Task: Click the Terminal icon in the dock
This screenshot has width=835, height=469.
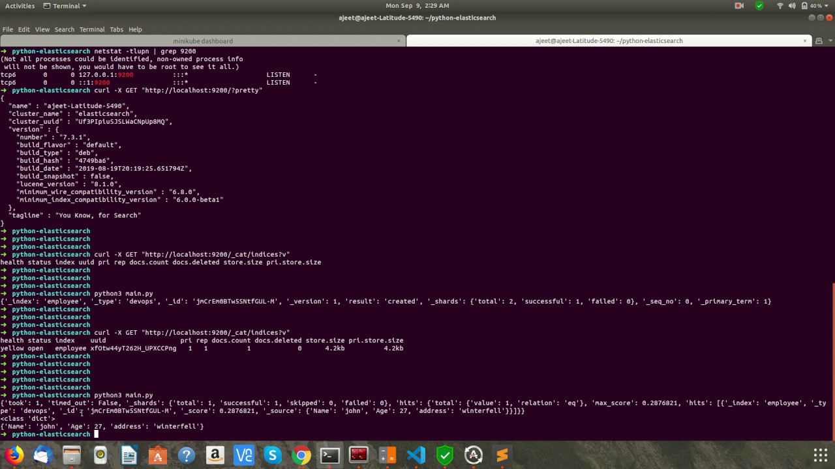Action: coord(330,455)
